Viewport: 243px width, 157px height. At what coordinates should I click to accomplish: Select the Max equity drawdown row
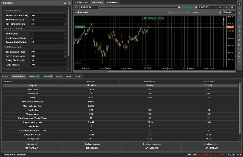(x=120, y=106)
